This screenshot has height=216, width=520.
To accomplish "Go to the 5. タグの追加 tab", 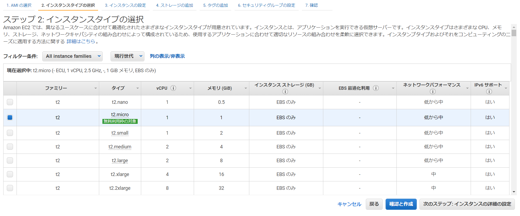I will [x=215, y=5].
